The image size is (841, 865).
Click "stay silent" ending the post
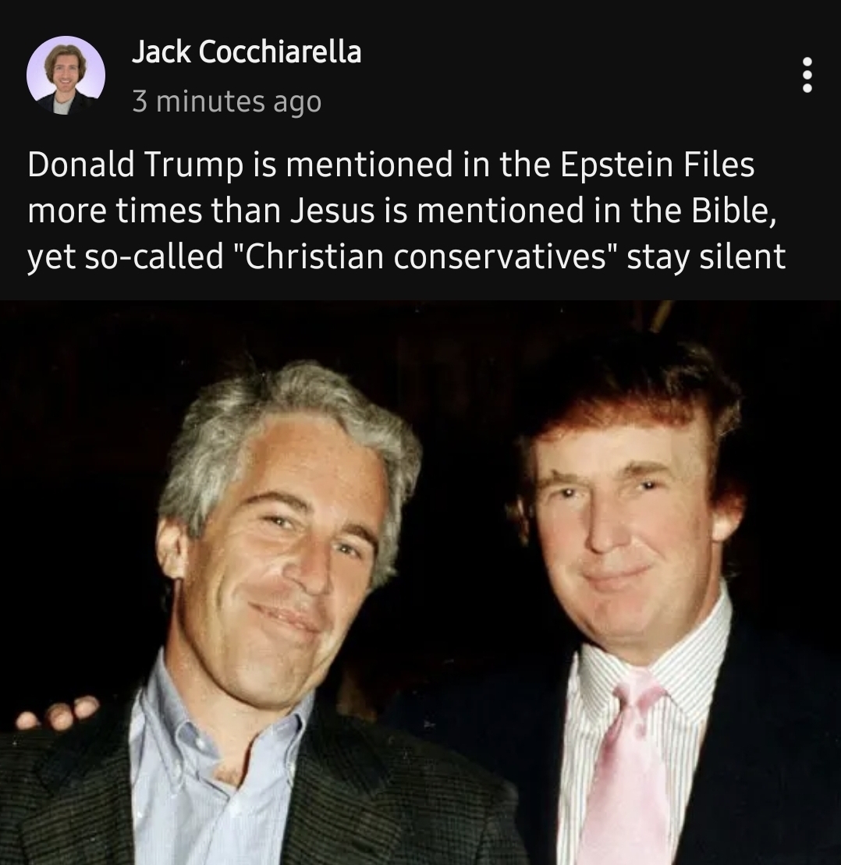tap(706, 258)
